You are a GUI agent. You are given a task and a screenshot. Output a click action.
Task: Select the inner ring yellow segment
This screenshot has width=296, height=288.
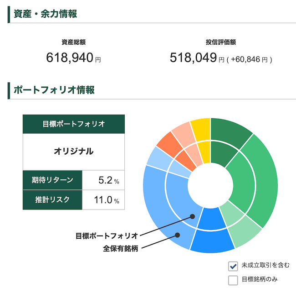tap(205, 152)
